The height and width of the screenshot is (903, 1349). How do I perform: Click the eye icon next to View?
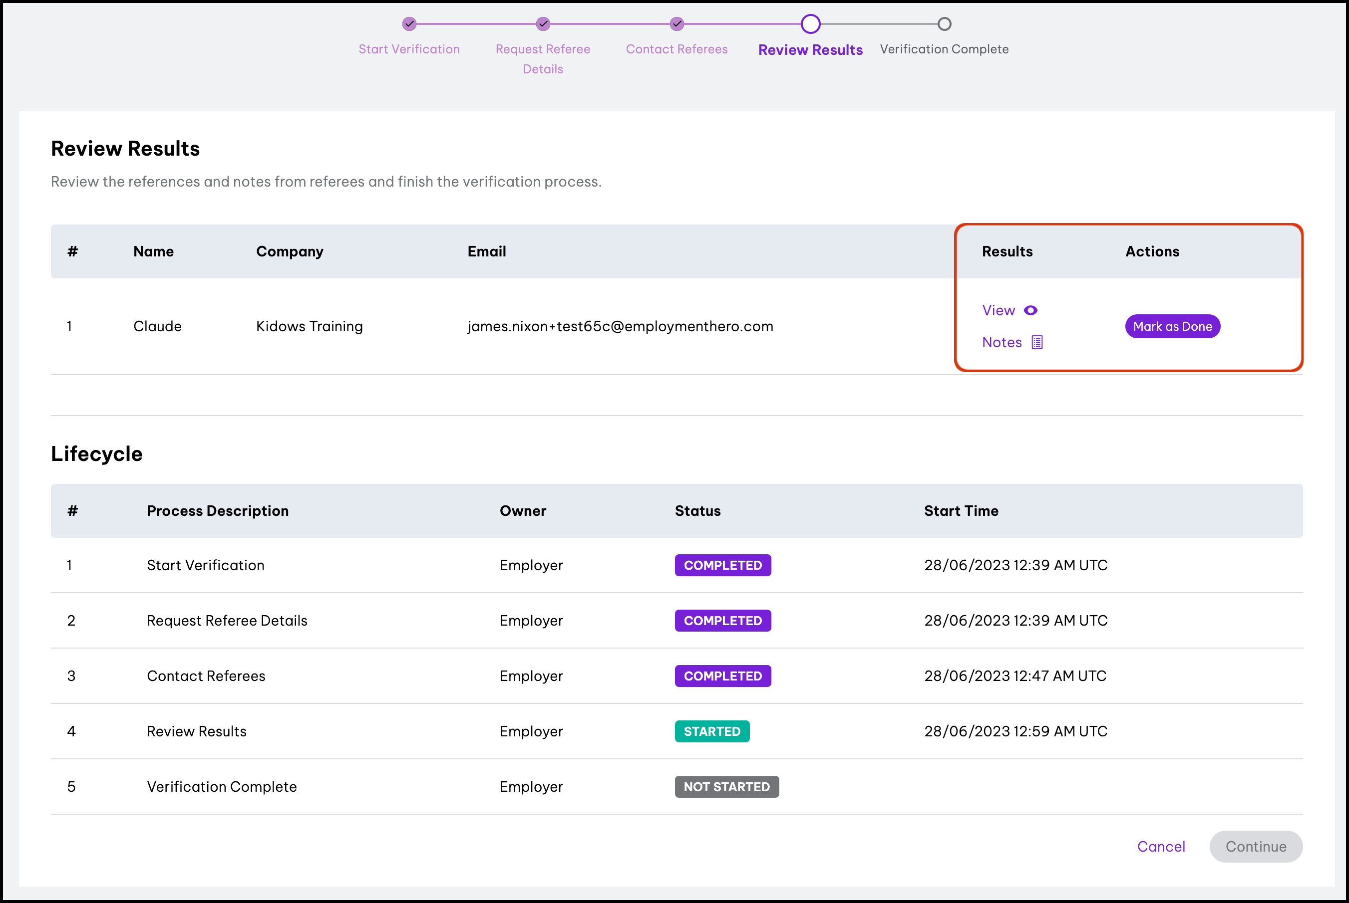tap(1030, 310)
